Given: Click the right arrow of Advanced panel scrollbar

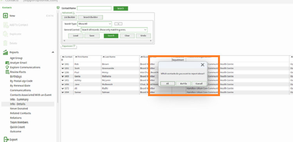Looking at the screenshot, I should (x=151, y=41).
